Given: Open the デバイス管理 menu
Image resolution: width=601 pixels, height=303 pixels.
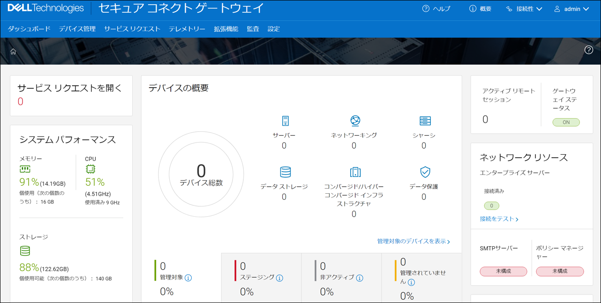Looking at the screenshot, I should [77, 29].
